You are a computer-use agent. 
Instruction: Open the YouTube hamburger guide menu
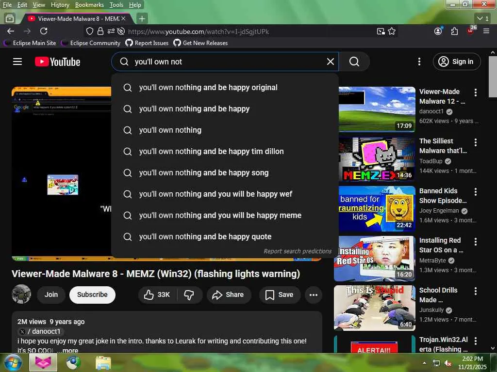tap(17, 62)
